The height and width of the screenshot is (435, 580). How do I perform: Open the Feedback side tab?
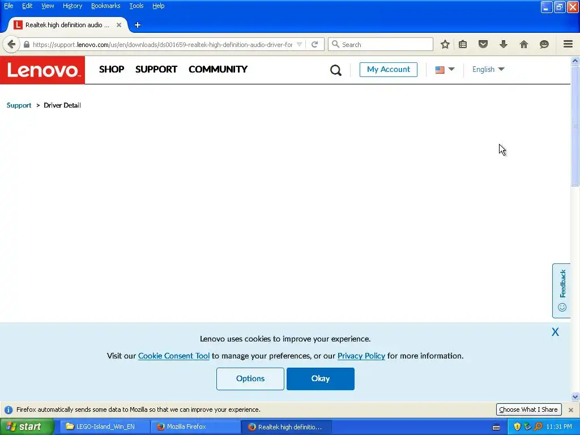coord(561,291)
